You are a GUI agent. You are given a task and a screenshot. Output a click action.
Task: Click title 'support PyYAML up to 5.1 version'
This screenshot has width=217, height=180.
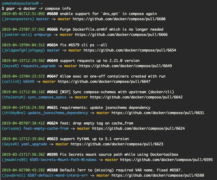tap(94, 139)
